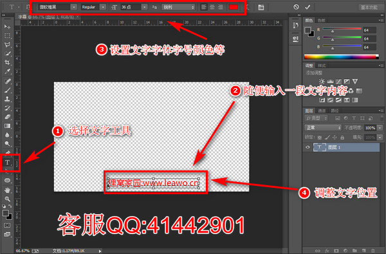Switch to the 通道 tab

point(322,111)
